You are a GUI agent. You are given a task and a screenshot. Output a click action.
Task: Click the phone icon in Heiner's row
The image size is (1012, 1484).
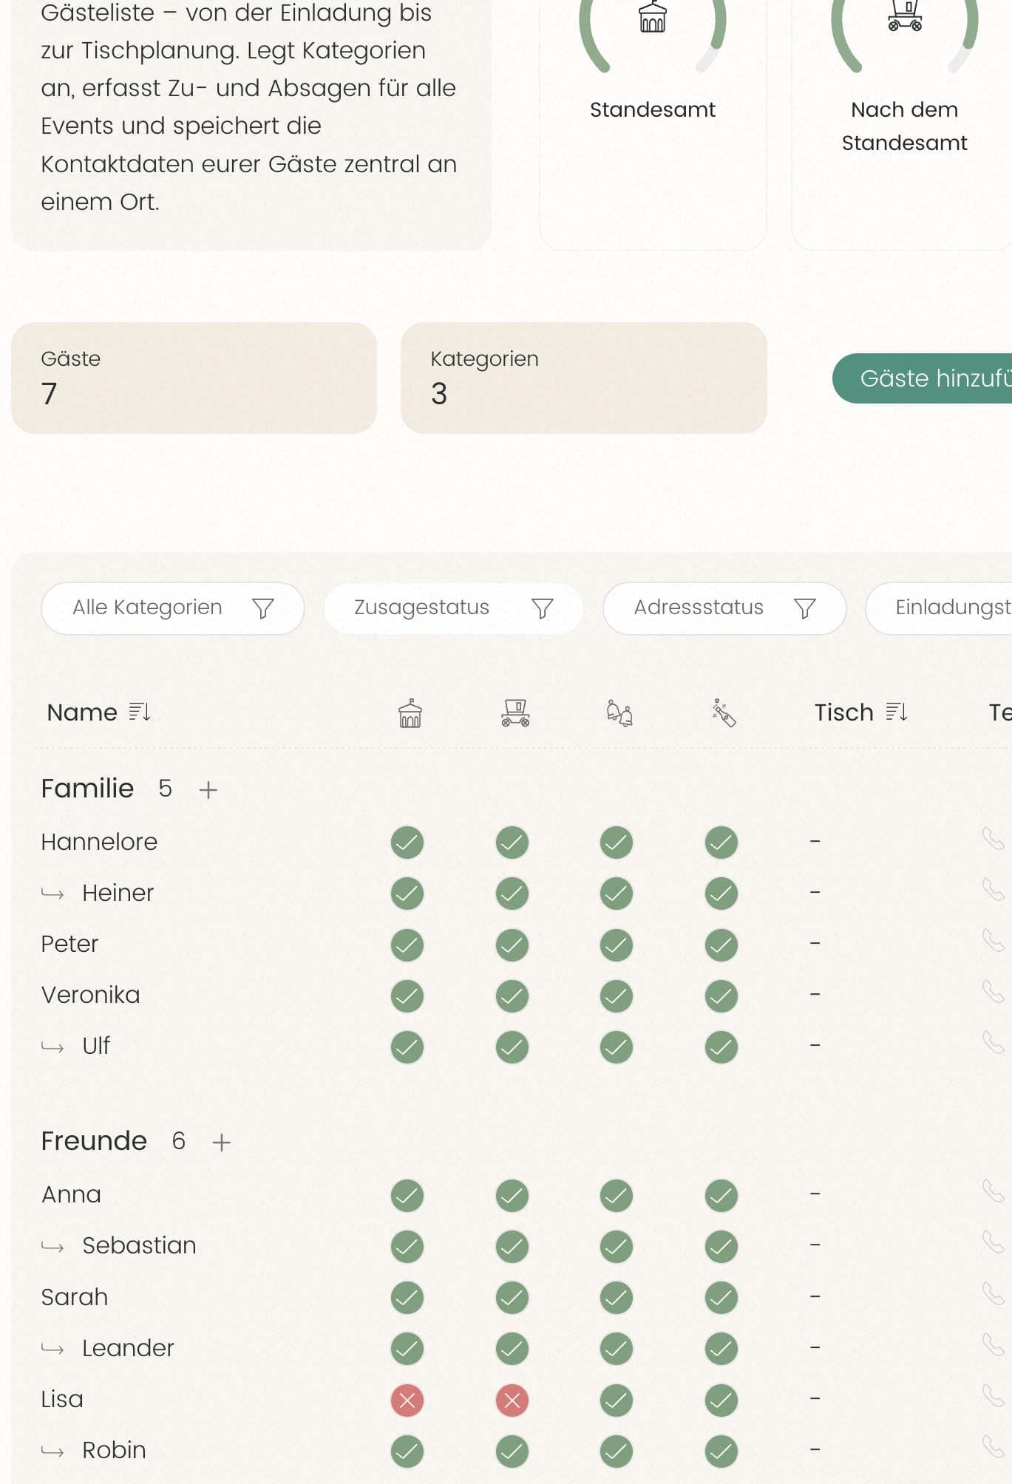click(993, 890)
